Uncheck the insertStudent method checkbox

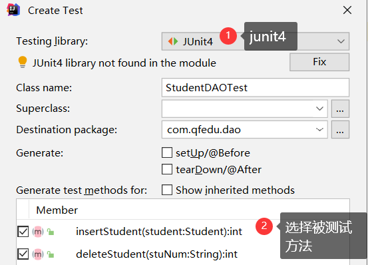click(23, 232)
